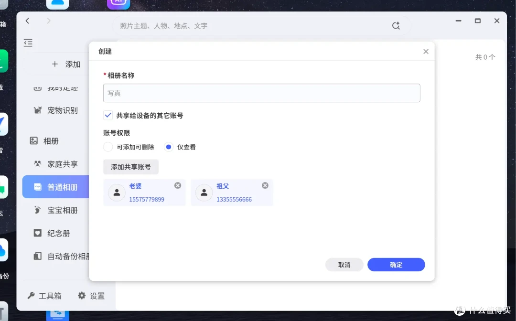The image size is (516, 321).
Task: Click the 老婆 account avatar
Action: pyautogui.click(x=117, y=193)
